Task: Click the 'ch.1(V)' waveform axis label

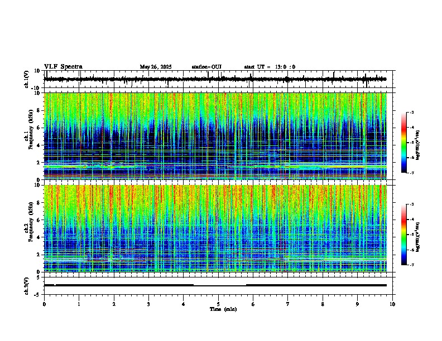Action: [x=27, y=79]
